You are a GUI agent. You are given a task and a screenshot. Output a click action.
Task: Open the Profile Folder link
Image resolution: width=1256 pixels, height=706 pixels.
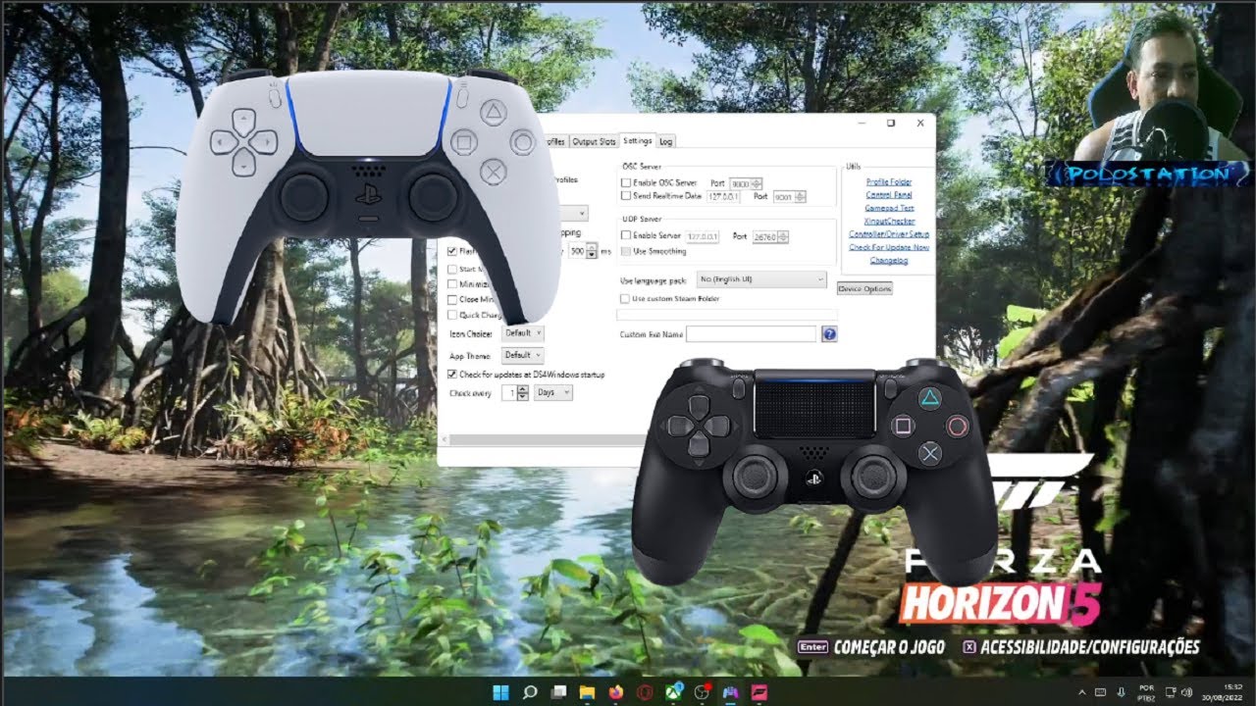click(x=889, y=182)
